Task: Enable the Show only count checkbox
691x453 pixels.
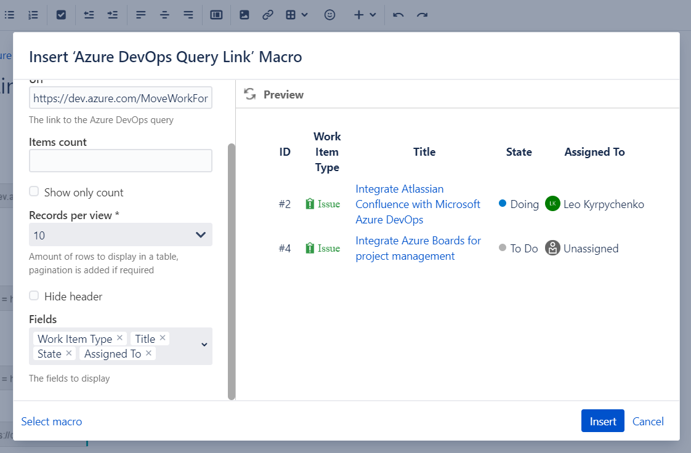Action: tap(34, 192)
